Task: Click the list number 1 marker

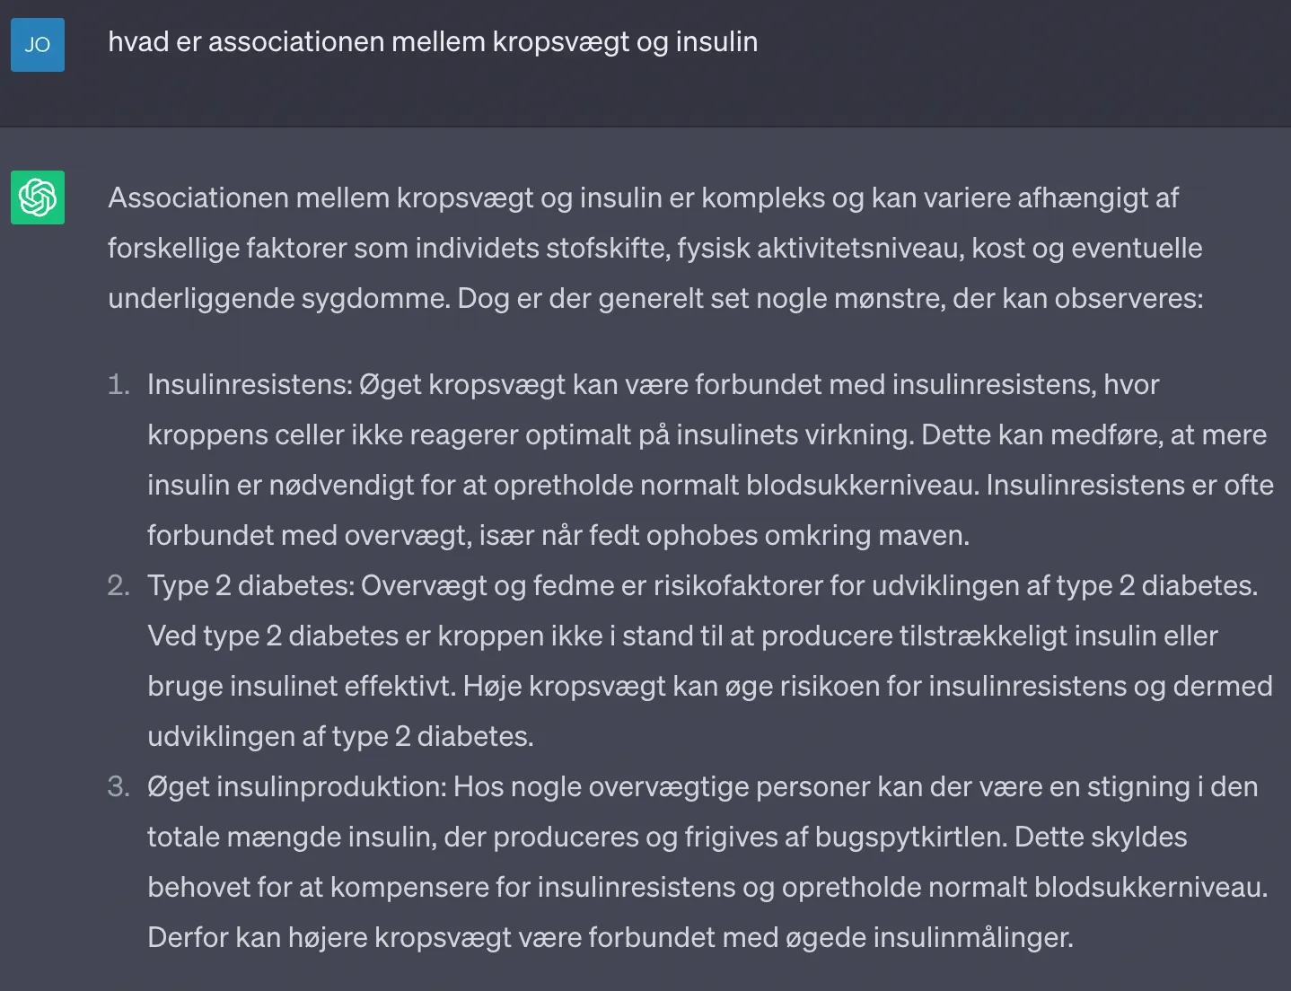Action: coord(119,384)
